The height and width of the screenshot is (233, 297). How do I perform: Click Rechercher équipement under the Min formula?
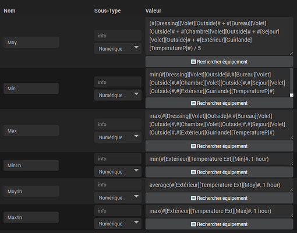[219, 103]
